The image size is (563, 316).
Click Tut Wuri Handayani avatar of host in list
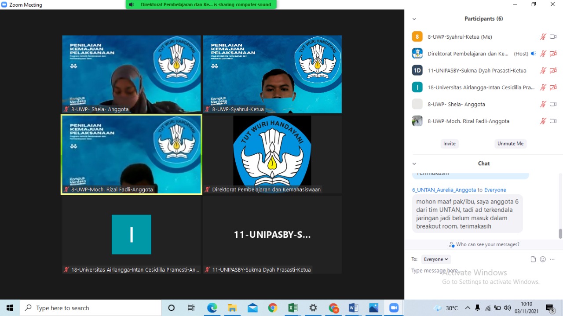(x=417, y=54)
